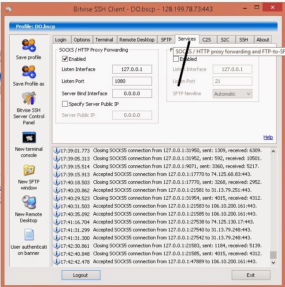285x287 pixels.
Task: Click the Save profile icon
Action: (x=29, y=45)
